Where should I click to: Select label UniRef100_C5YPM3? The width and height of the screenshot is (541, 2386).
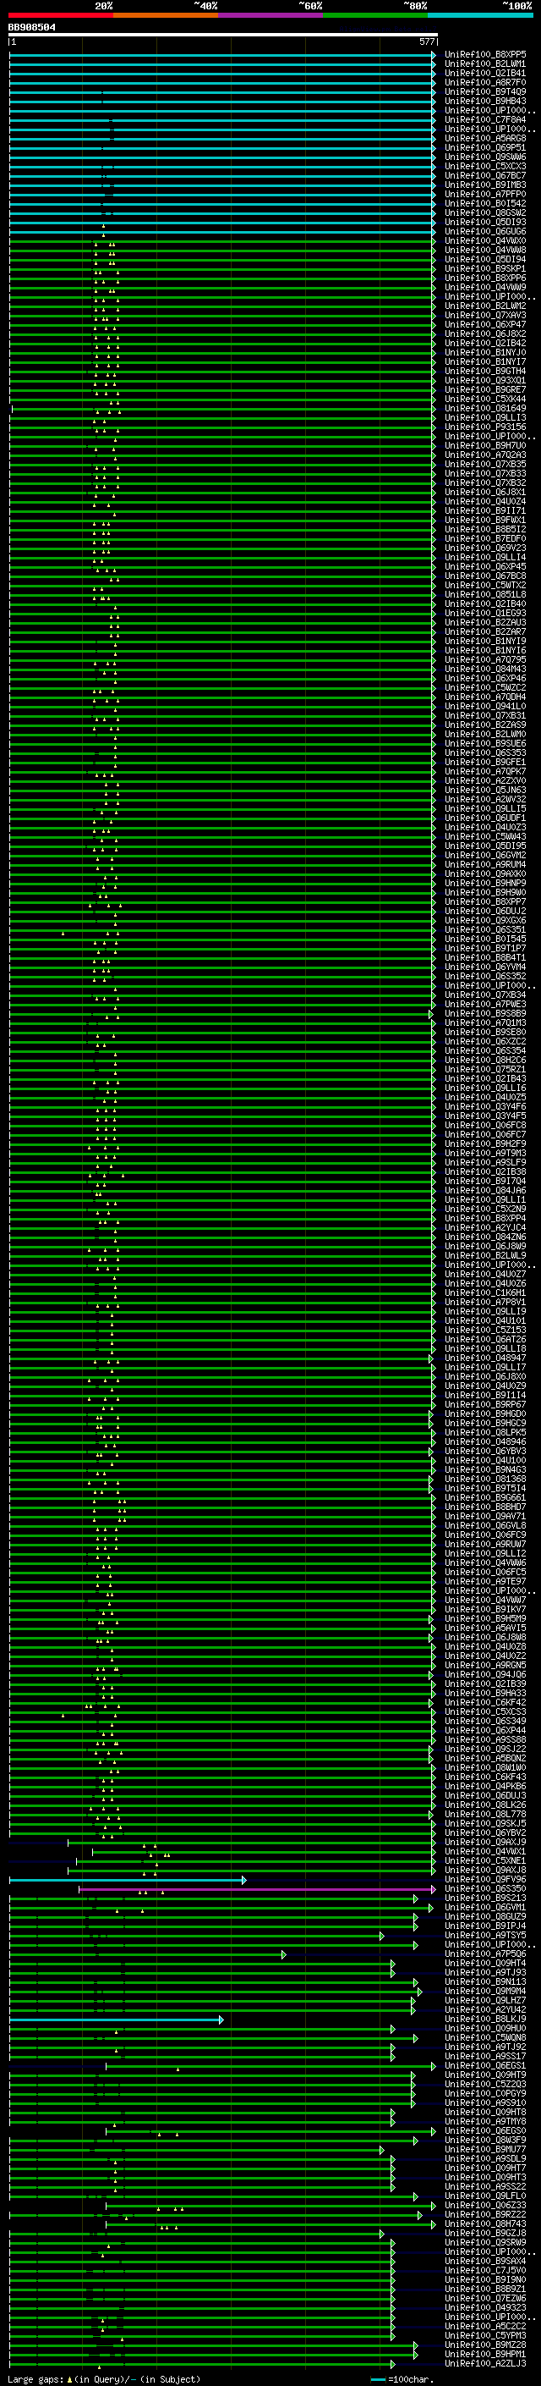pyautogui.click(x=485, y=2336)
